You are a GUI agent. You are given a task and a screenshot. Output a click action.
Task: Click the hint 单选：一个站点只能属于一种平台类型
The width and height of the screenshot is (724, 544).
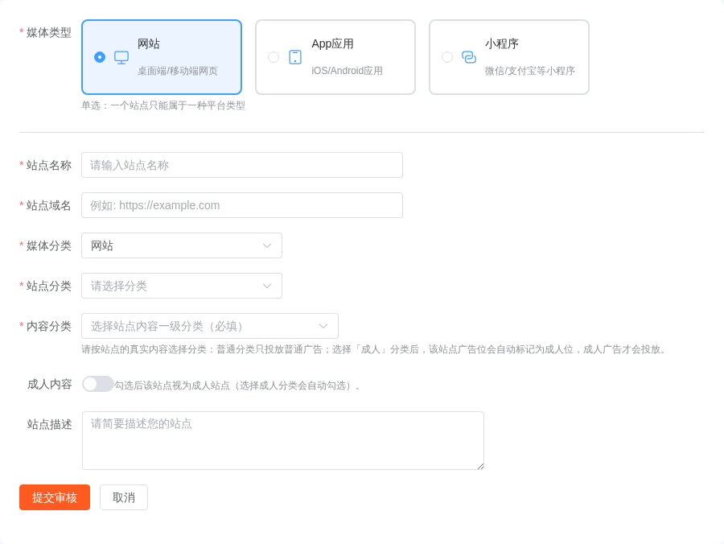pyautogui.click(x=163, y=105)
